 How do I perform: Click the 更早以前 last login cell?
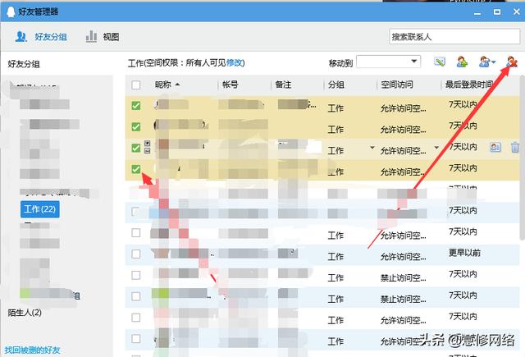coord(464,253)
